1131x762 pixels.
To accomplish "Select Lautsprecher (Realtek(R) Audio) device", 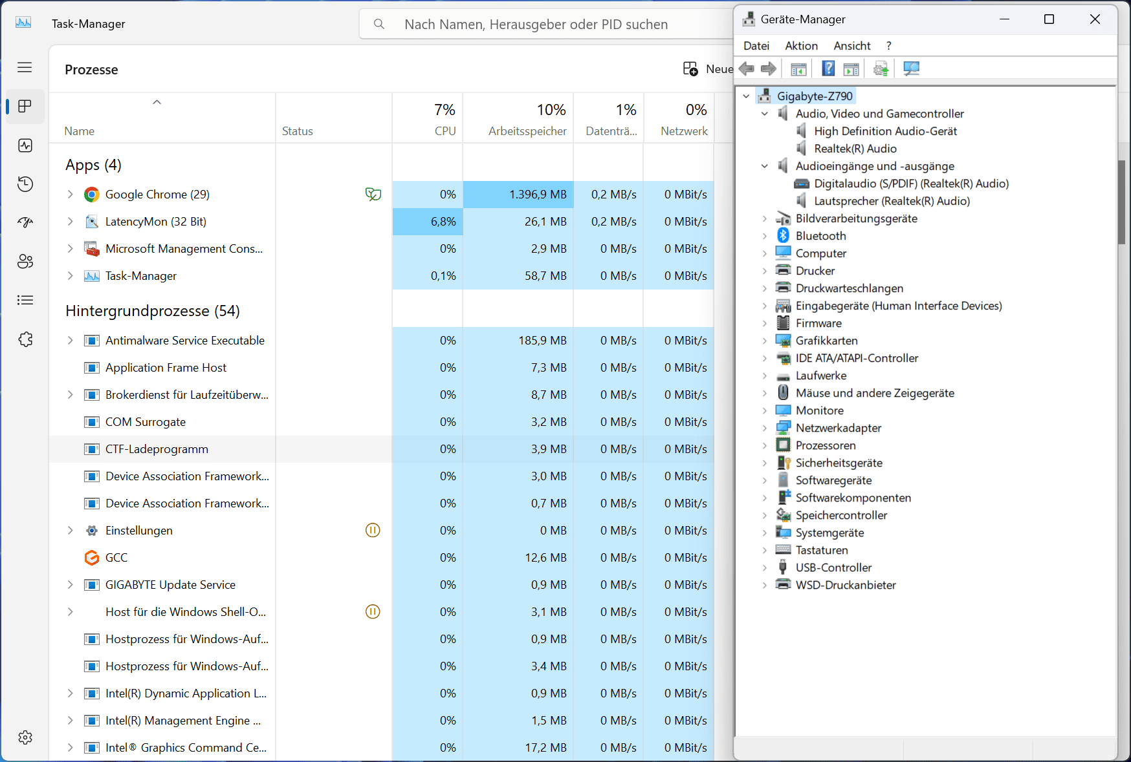I will (x=892, y=200).
